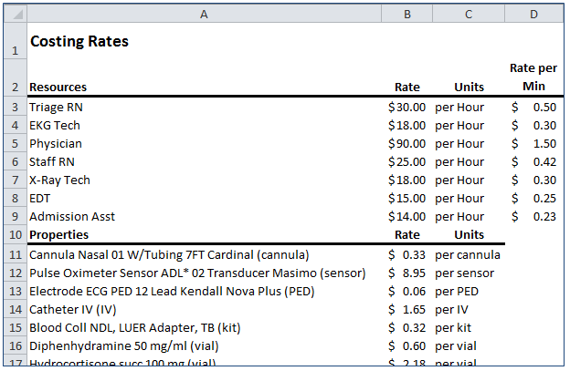Select the $14.00 rate cell

pyautogui.click(x=406, y=216)
